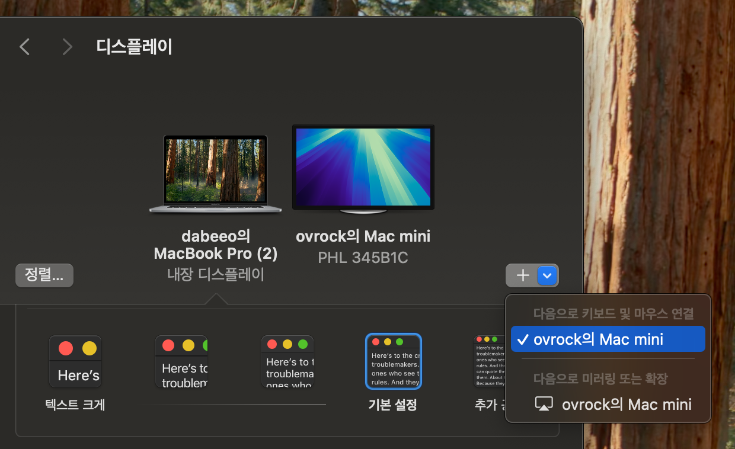
Task: Click the dabeeo의 MacBook Pro (2) name
Action: [x=216, y=245]
